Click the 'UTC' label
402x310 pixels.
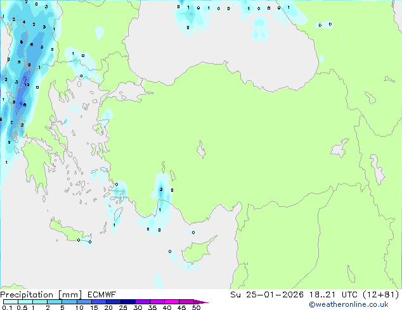tap(349, 295)
